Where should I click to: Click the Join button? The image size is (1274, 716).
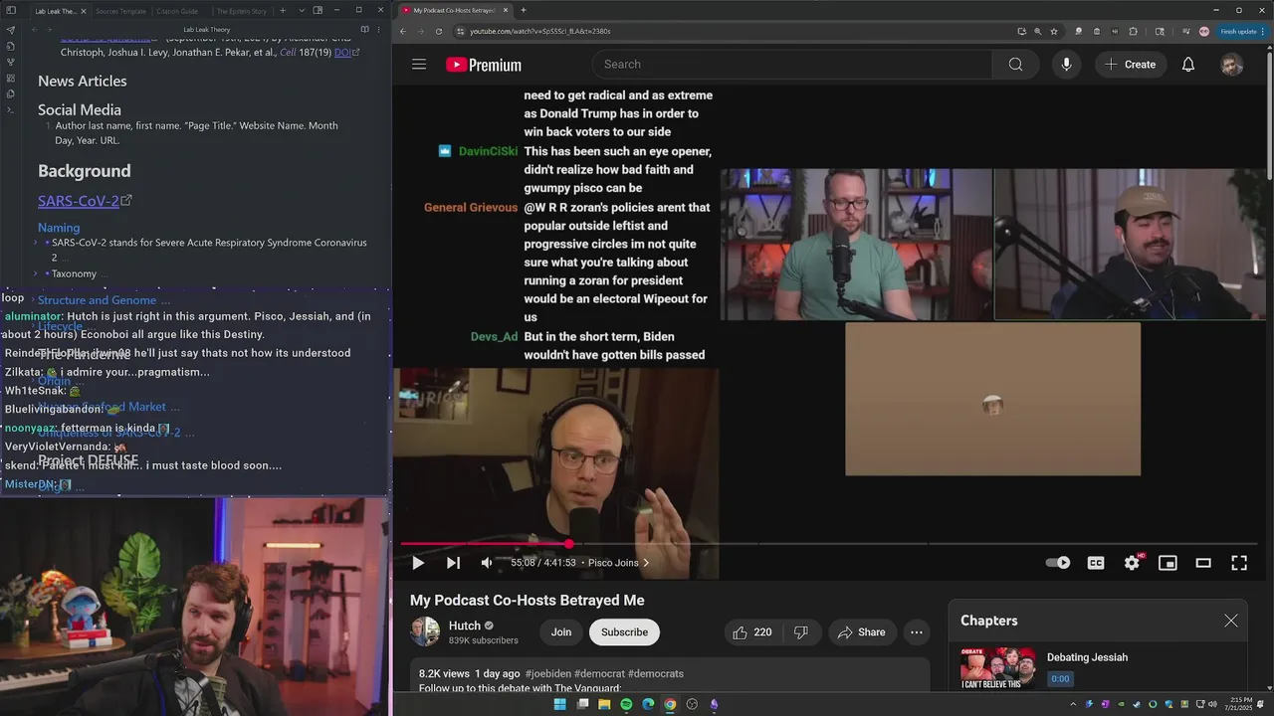tap(561, 632)
